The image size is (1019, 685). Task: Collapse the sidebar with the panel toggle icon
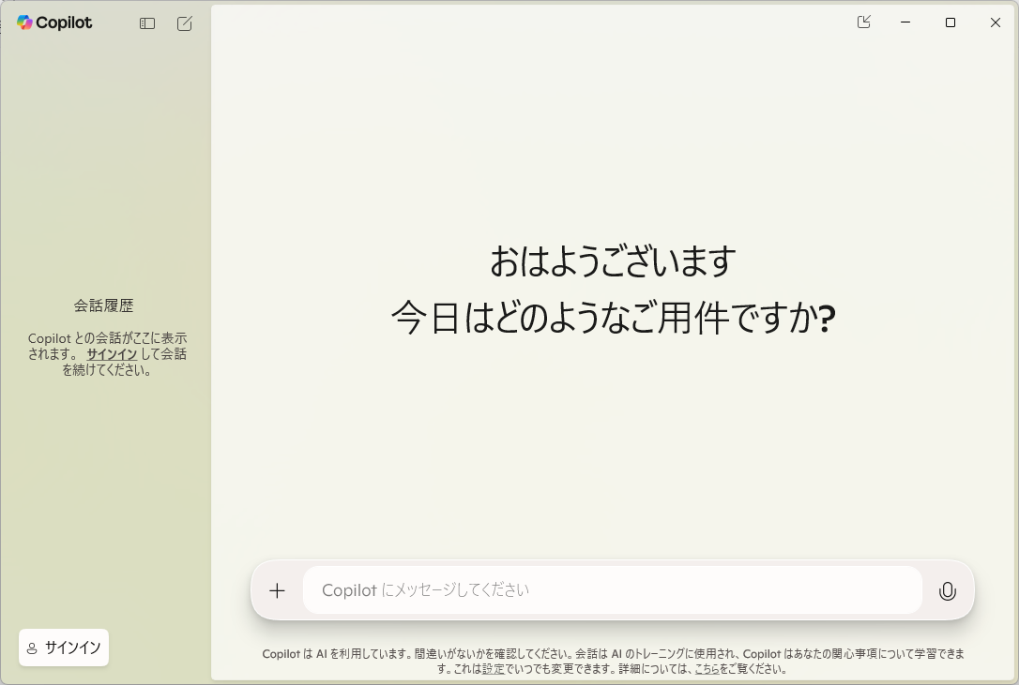(147, 23)
